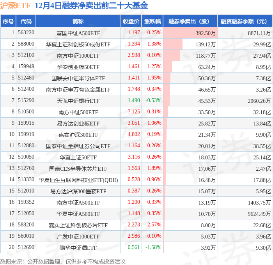Click the 12月4日融券净卖出前二十大基金 heading

91,5
